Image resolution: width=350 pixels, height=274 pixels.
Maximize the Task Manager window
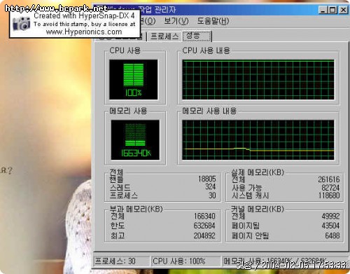point(332,10)
